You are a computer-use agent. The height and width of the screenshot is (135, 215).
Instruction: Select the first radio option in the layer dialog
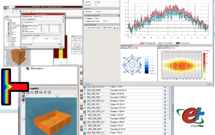click(23, 17)
